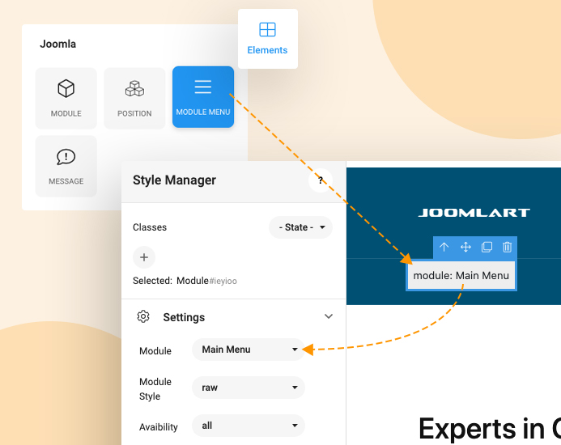
Task: Click the Classes label
Action: 150,227
